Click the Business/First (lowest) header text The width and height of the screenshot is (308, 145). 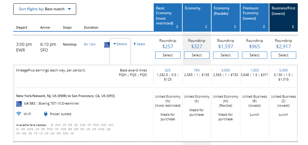tap(284, 11)
